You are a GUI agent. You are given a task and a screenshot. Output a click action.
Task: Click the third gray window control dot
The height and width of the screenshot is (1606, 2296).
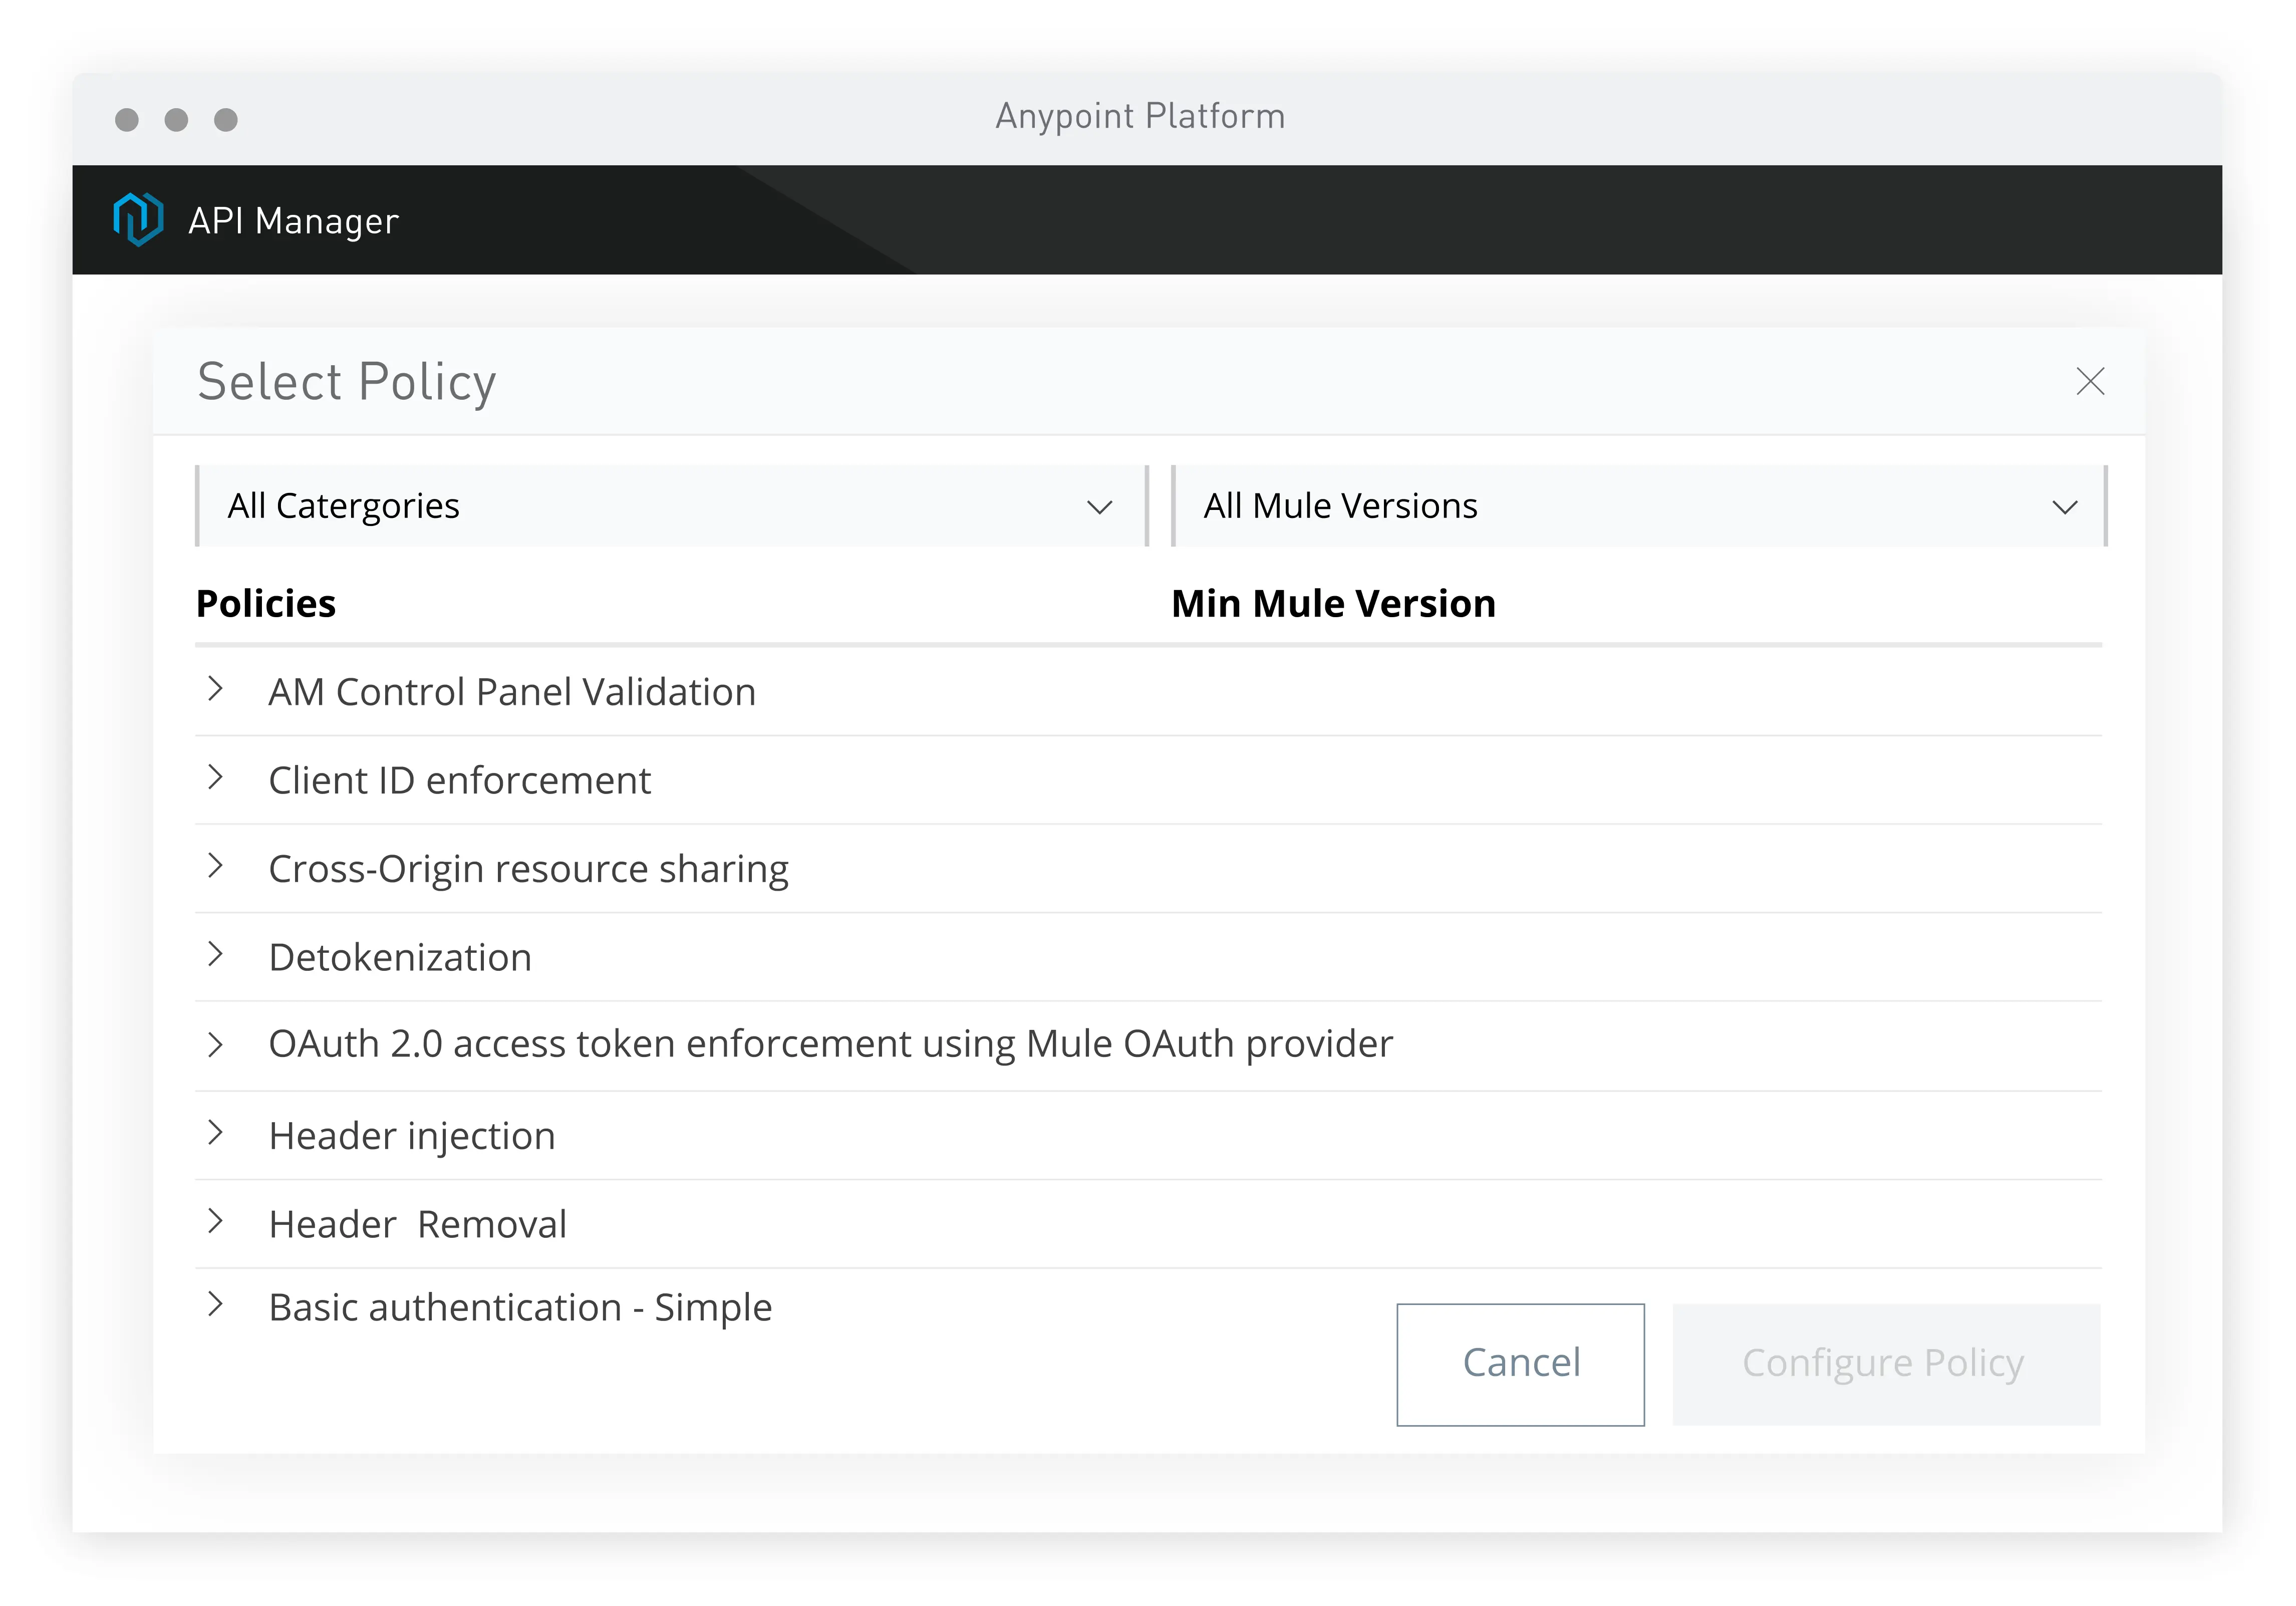click(227, 120)
